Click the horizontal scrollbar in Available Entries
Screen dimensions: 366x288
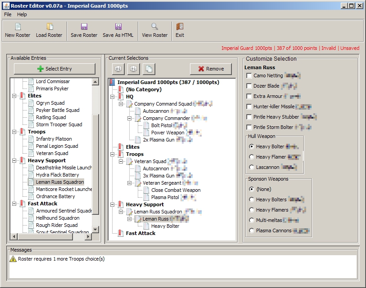(x=45, y=236)
